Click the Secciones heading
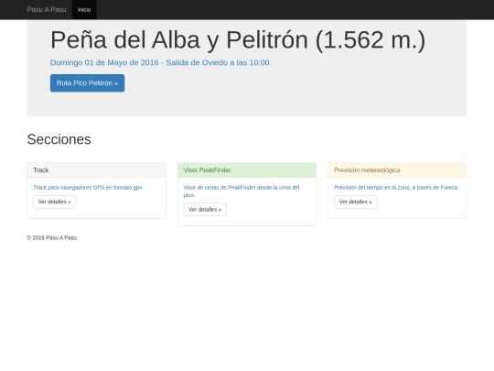494x371 pixels. (59, 139)
